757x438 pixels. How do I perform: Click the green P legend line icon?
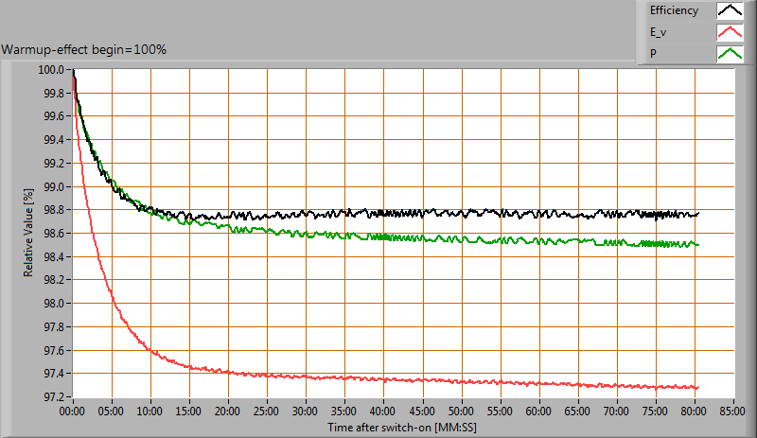[729, 54]
